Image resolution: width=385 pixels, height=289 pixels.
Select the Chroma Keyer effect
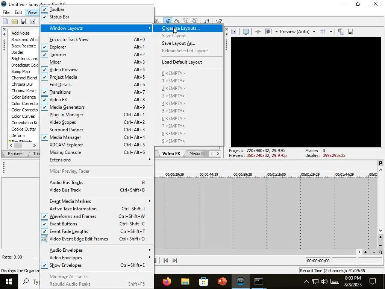24,91
